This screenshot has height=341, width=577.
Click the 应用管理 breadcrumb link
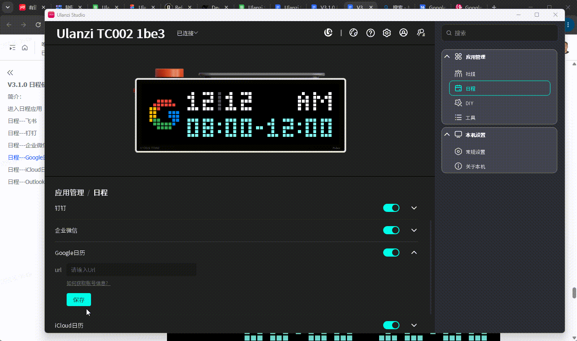(69, 193)
